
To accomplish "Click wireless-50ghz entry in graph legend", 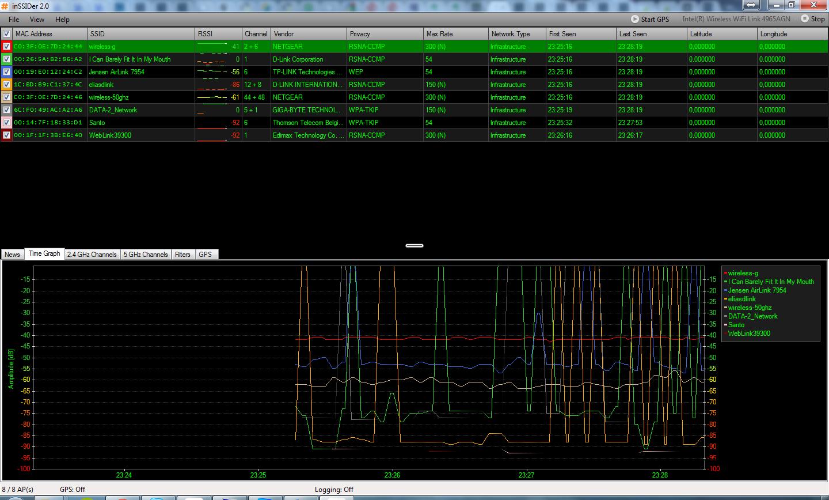I will coord(748,308).
